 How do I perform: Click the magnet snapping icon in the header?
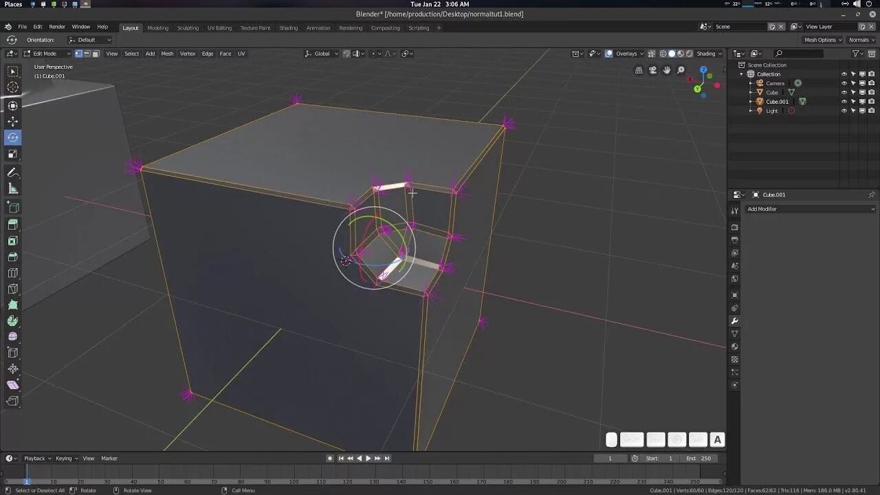click(x=346, y=53)
